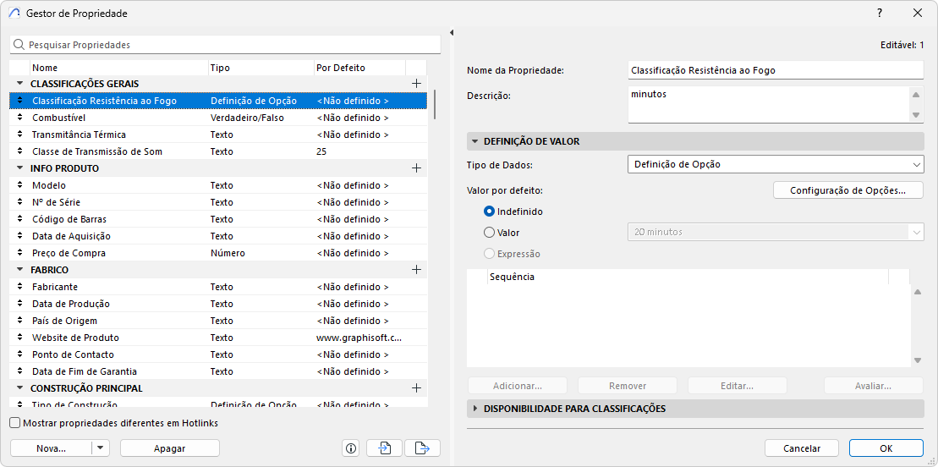Click the Configuração de Opções button
Viewport: 938px width, 467px height.
(847, 190)
